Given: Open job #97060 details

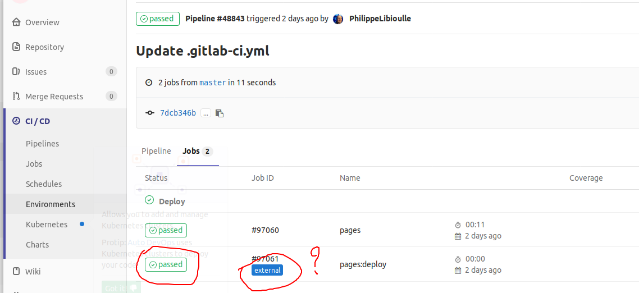Looking at the screenshot, I should click(x=265, y=230).
